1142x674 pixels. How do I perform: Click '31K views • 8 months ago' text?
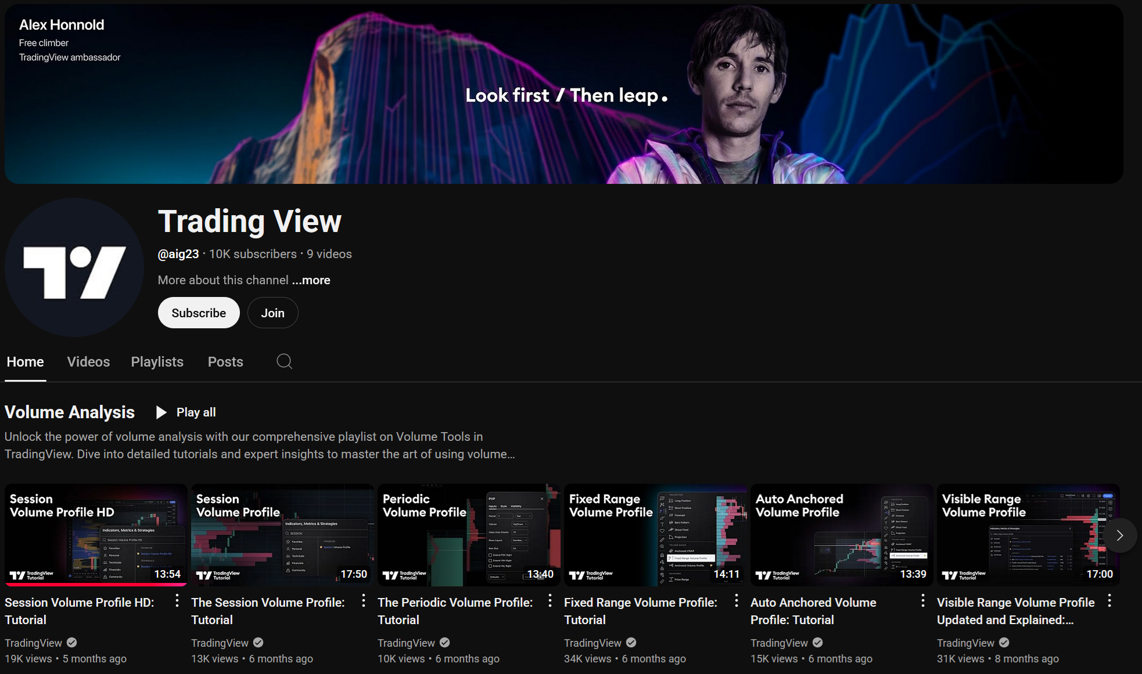point(998,659)
